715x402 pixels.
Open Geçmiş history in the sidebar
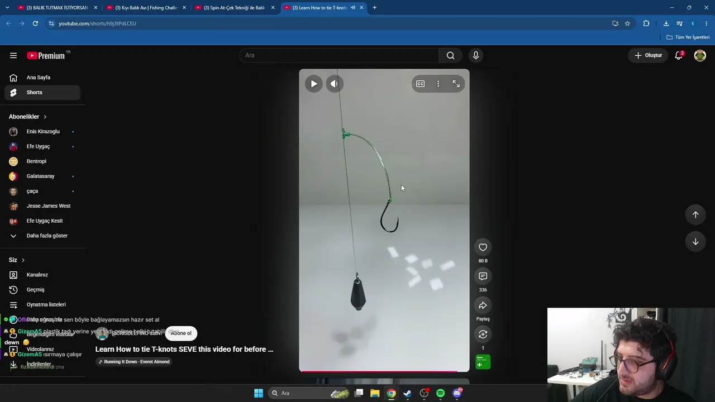point(42,290)
